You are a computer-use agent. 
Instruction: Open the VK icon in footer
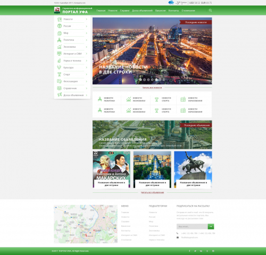click(x=201, y=251)
